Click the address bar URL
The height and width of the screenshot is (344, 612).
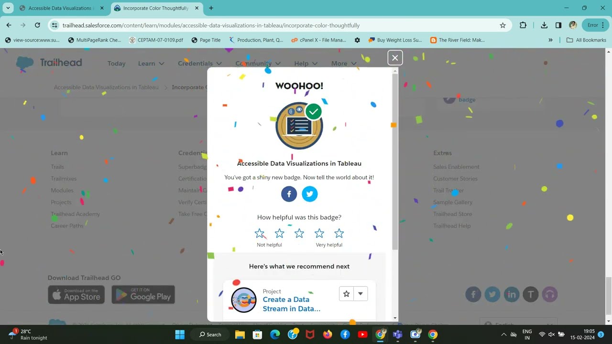pos(211,25)
